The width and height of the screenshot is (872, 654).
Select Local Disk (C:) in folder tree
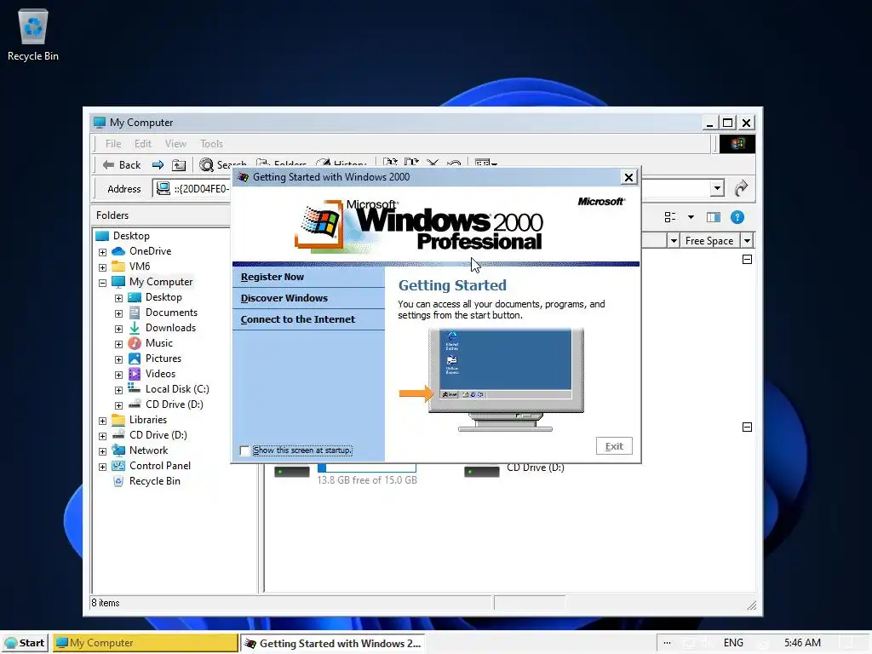click(177, 389)
